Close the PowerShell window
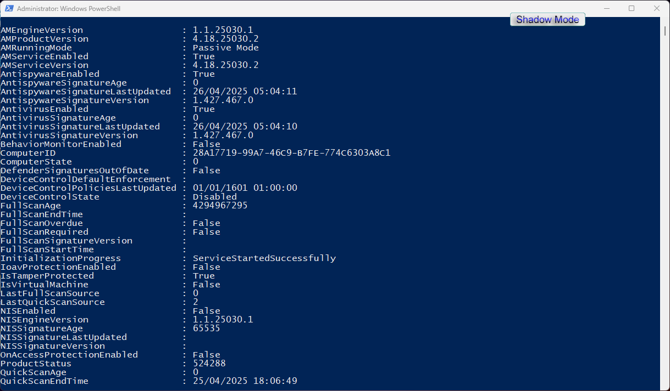 pyautogui.click(x=657, y=9)
